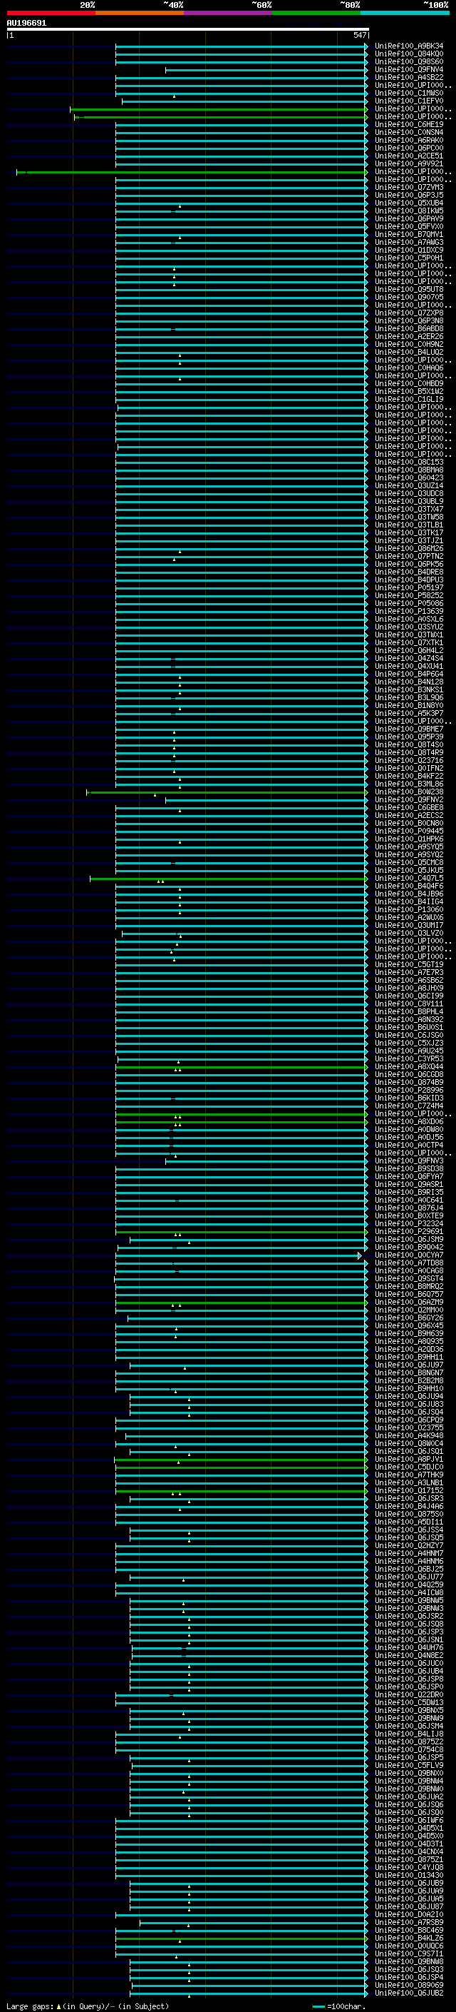Open hit UniRef100_Q6IWF6
Image resolution: width=456 pixels, height=2012 pixels.
pos(409,1820)
